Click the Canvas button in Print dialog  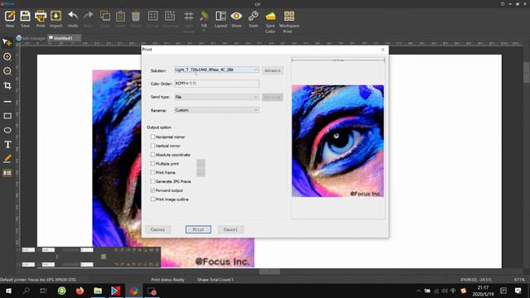158,229
